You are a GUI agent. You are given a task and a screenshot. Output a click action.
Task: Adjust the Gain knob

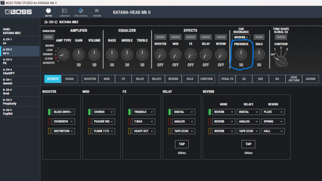(79, 55)
